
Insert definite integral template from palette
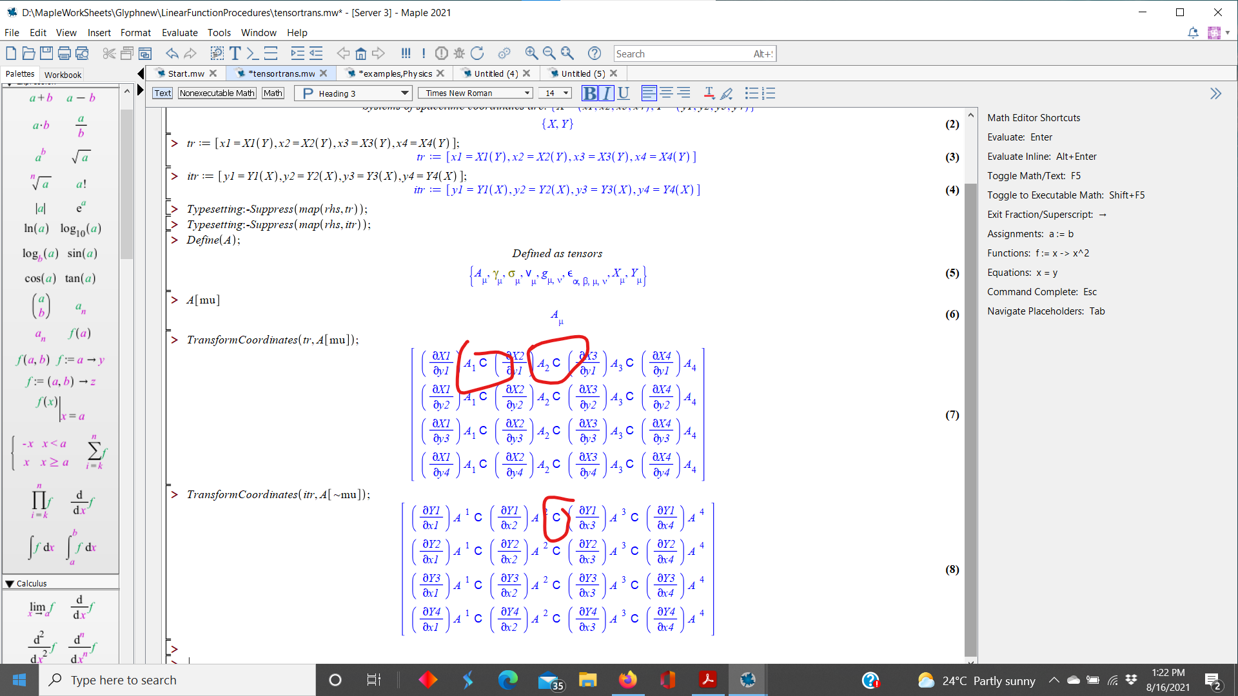tap(81, 546)
